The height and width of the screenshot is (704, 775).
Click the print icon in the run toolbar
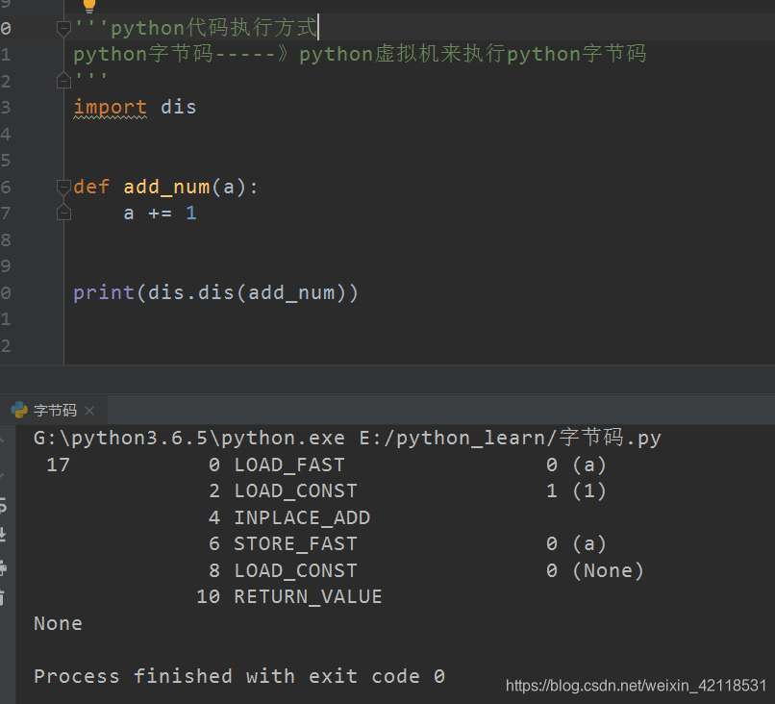tap(3, 567)
